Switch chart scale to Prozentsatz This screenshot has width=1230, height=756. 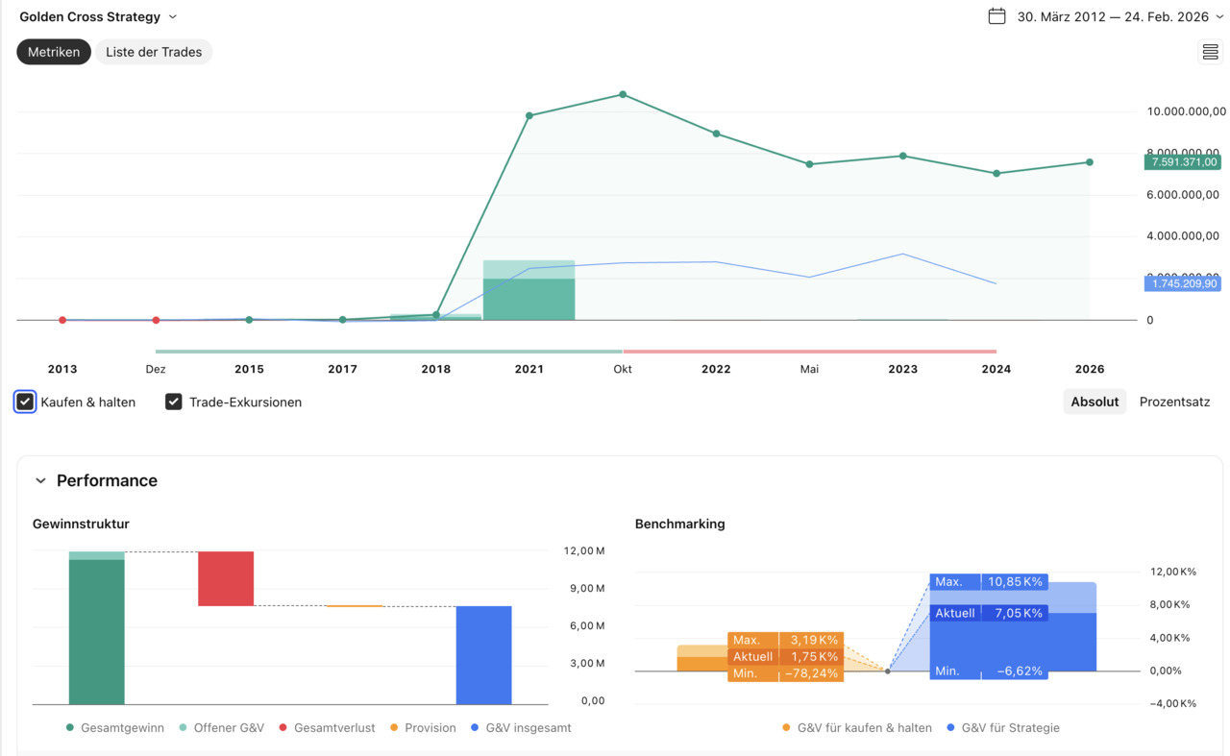pos(1174,402)
